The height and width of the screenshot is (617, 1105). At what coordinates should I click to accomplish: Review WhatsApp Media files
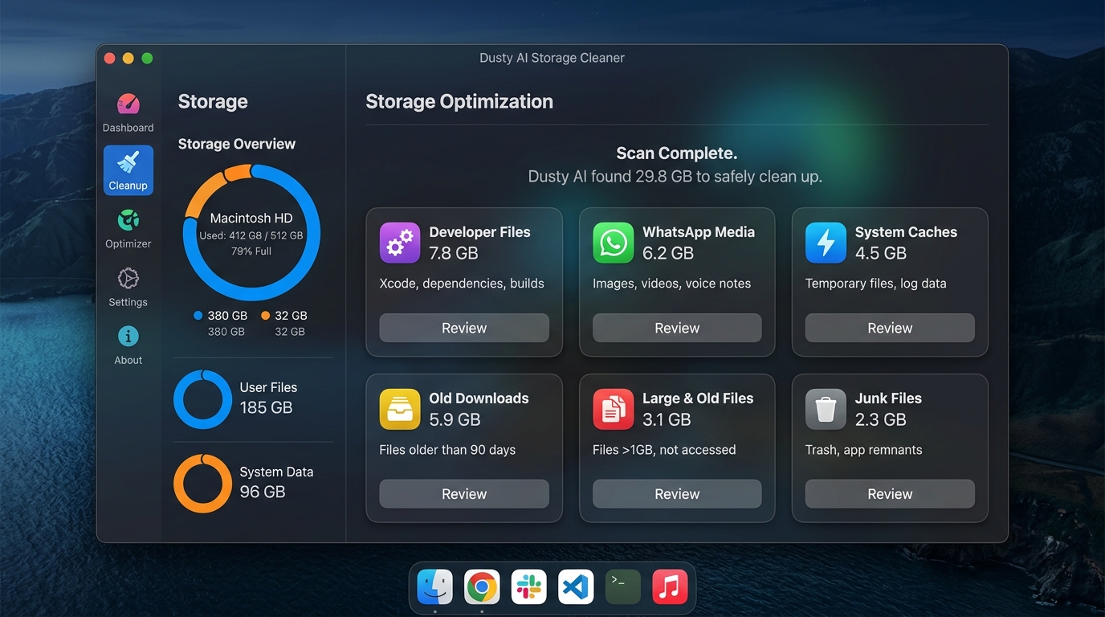click(x=677, y=328)
